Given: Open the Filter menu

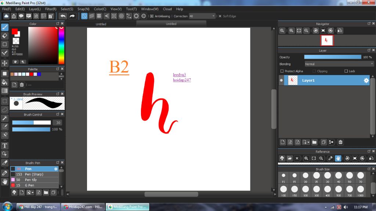Looking at the screenshot, I should [51, 9].
